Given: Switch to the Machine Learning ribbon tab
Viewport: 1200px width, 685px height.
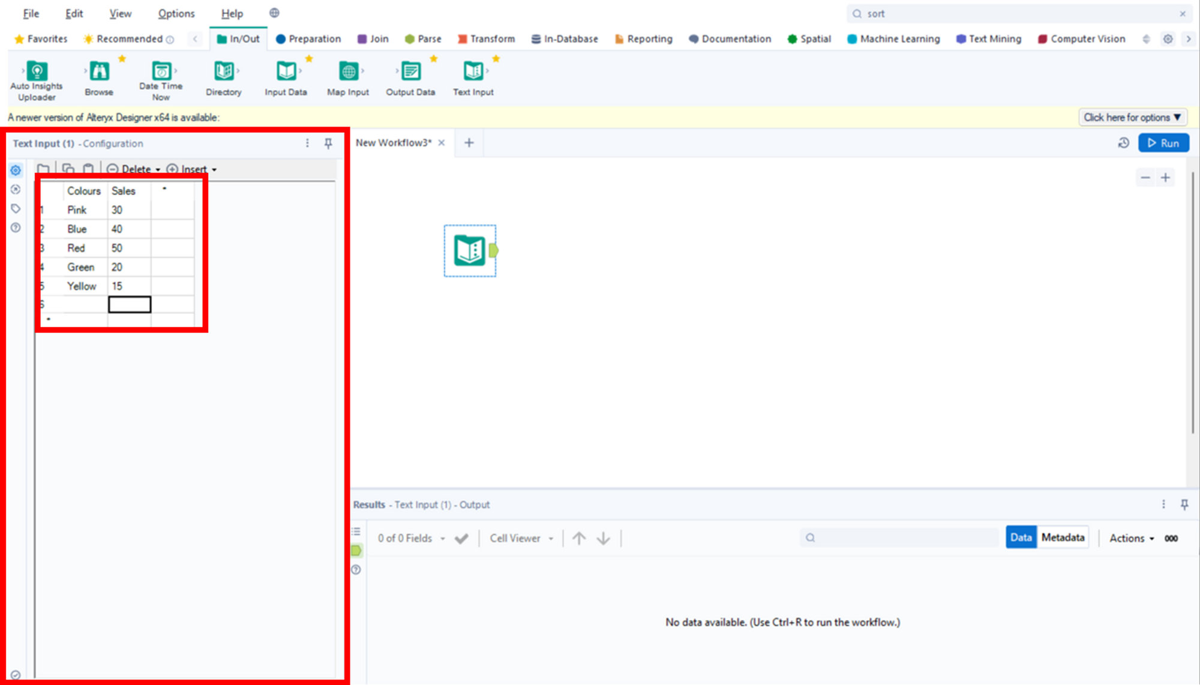Looking at the screenshot, I should click(x=893, y=38).
